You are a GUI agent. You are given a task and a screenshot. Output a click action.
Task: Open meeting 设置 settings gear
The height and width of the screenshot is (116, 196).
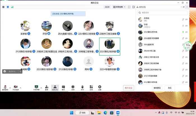[x=100, y=87]
